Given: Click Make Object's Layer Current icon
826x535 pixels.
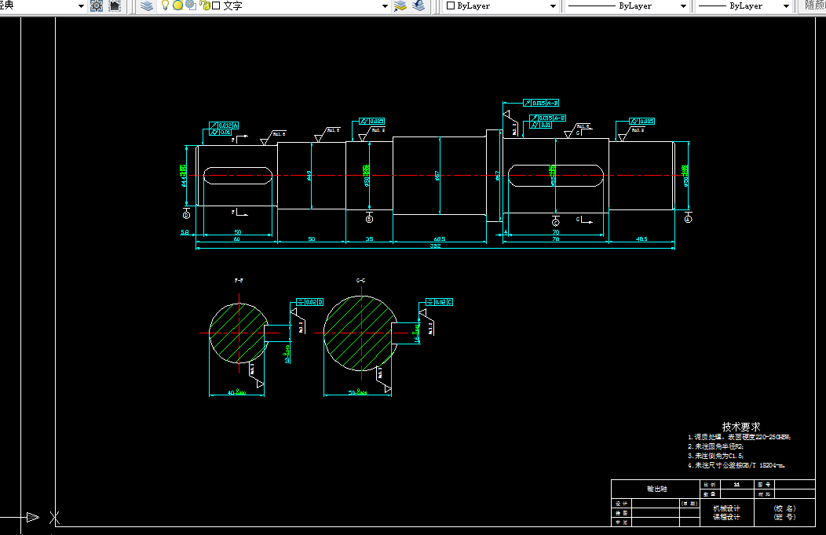Looking at the screenshot, I should (x=400, y=5).
